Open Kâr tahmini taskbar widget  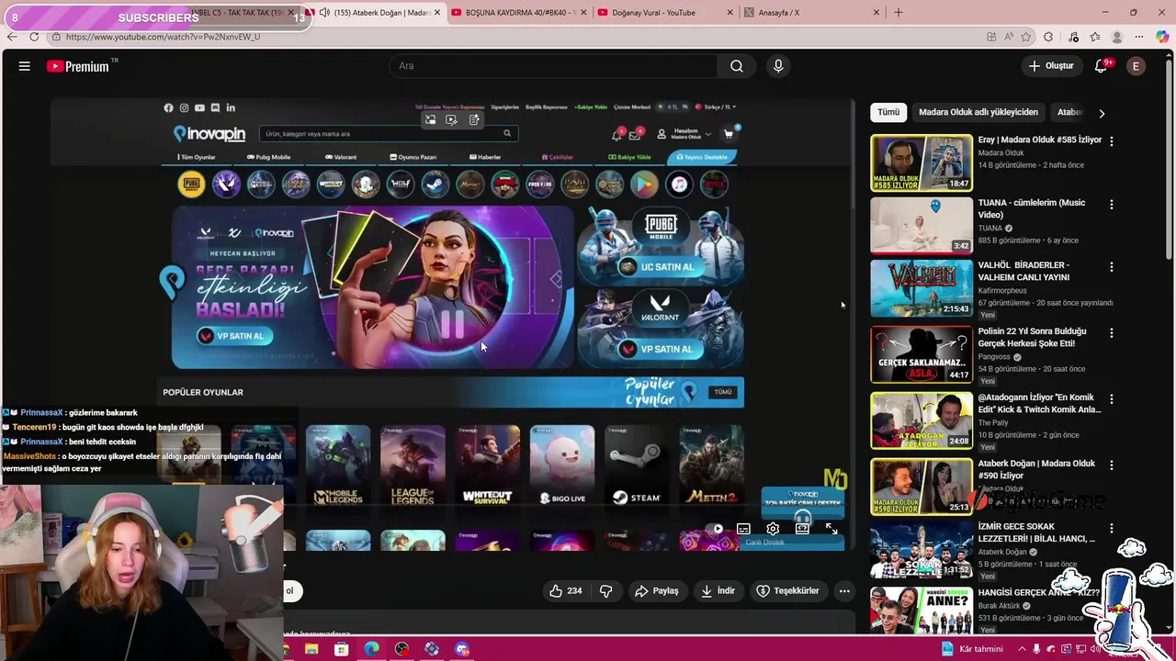tap(974, 649)
